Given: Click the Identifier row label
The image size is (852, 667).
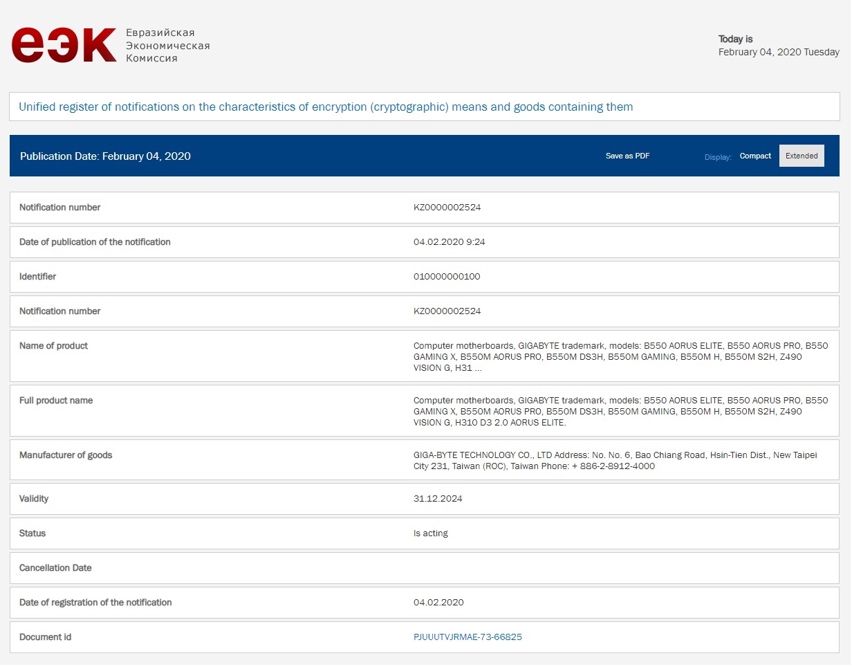Looking at the screenshot, I should (37, 276).
